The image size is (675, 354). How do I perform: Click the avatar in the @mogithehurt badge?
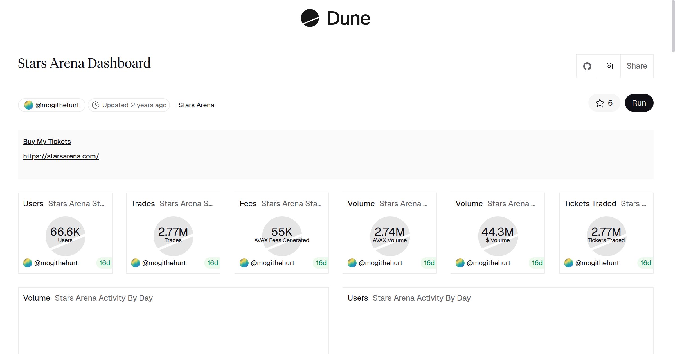click(28, 105)
